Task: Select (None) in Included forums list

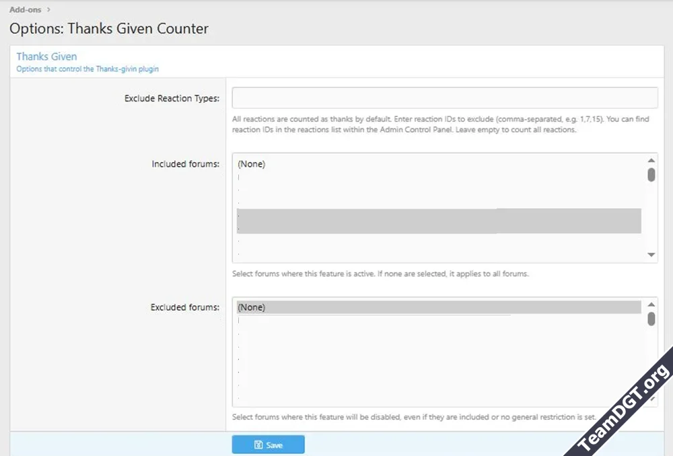Action: point(252,164)
